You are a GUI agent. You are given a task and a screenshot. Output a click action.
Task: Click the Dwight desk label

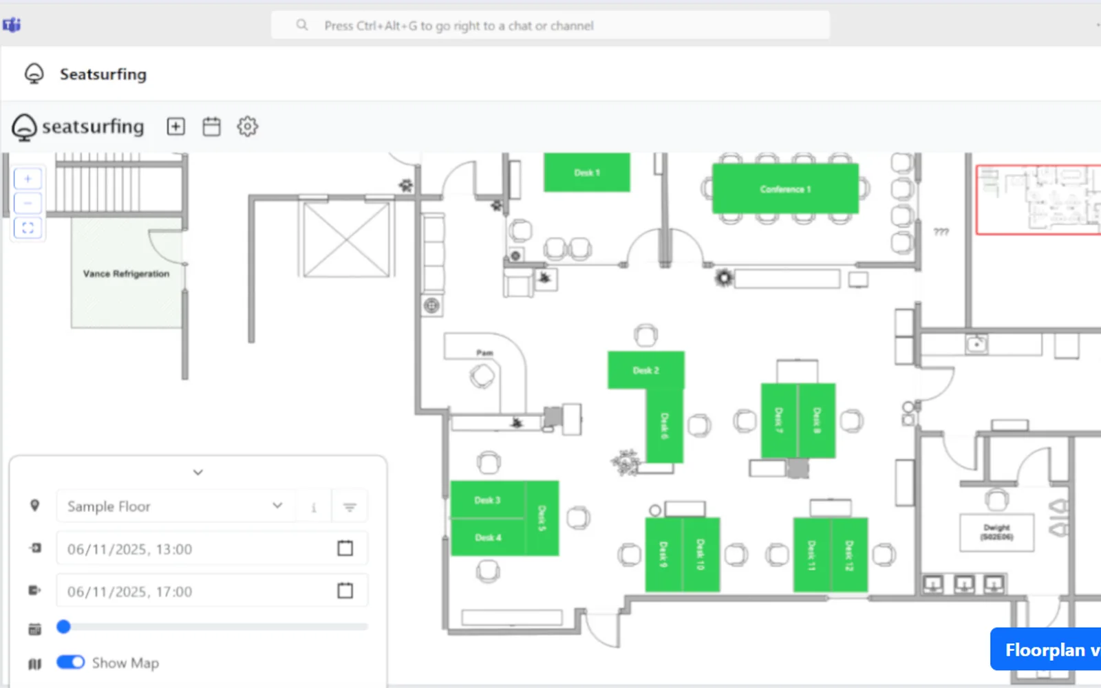point(996,532)
